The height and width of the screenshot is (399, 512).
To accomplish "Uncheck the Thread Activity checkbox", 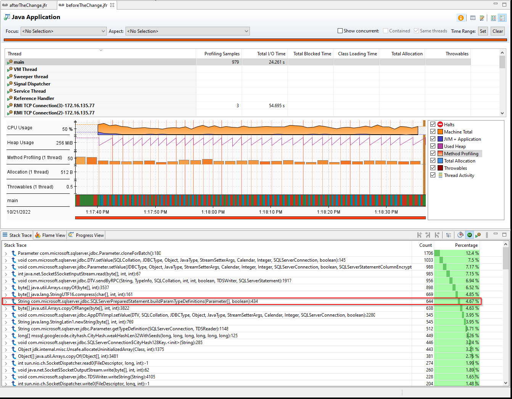I will point(433,175).
